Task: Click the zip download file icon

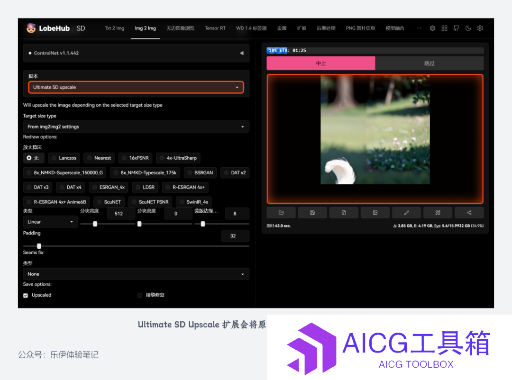Action: click(344, 213)
